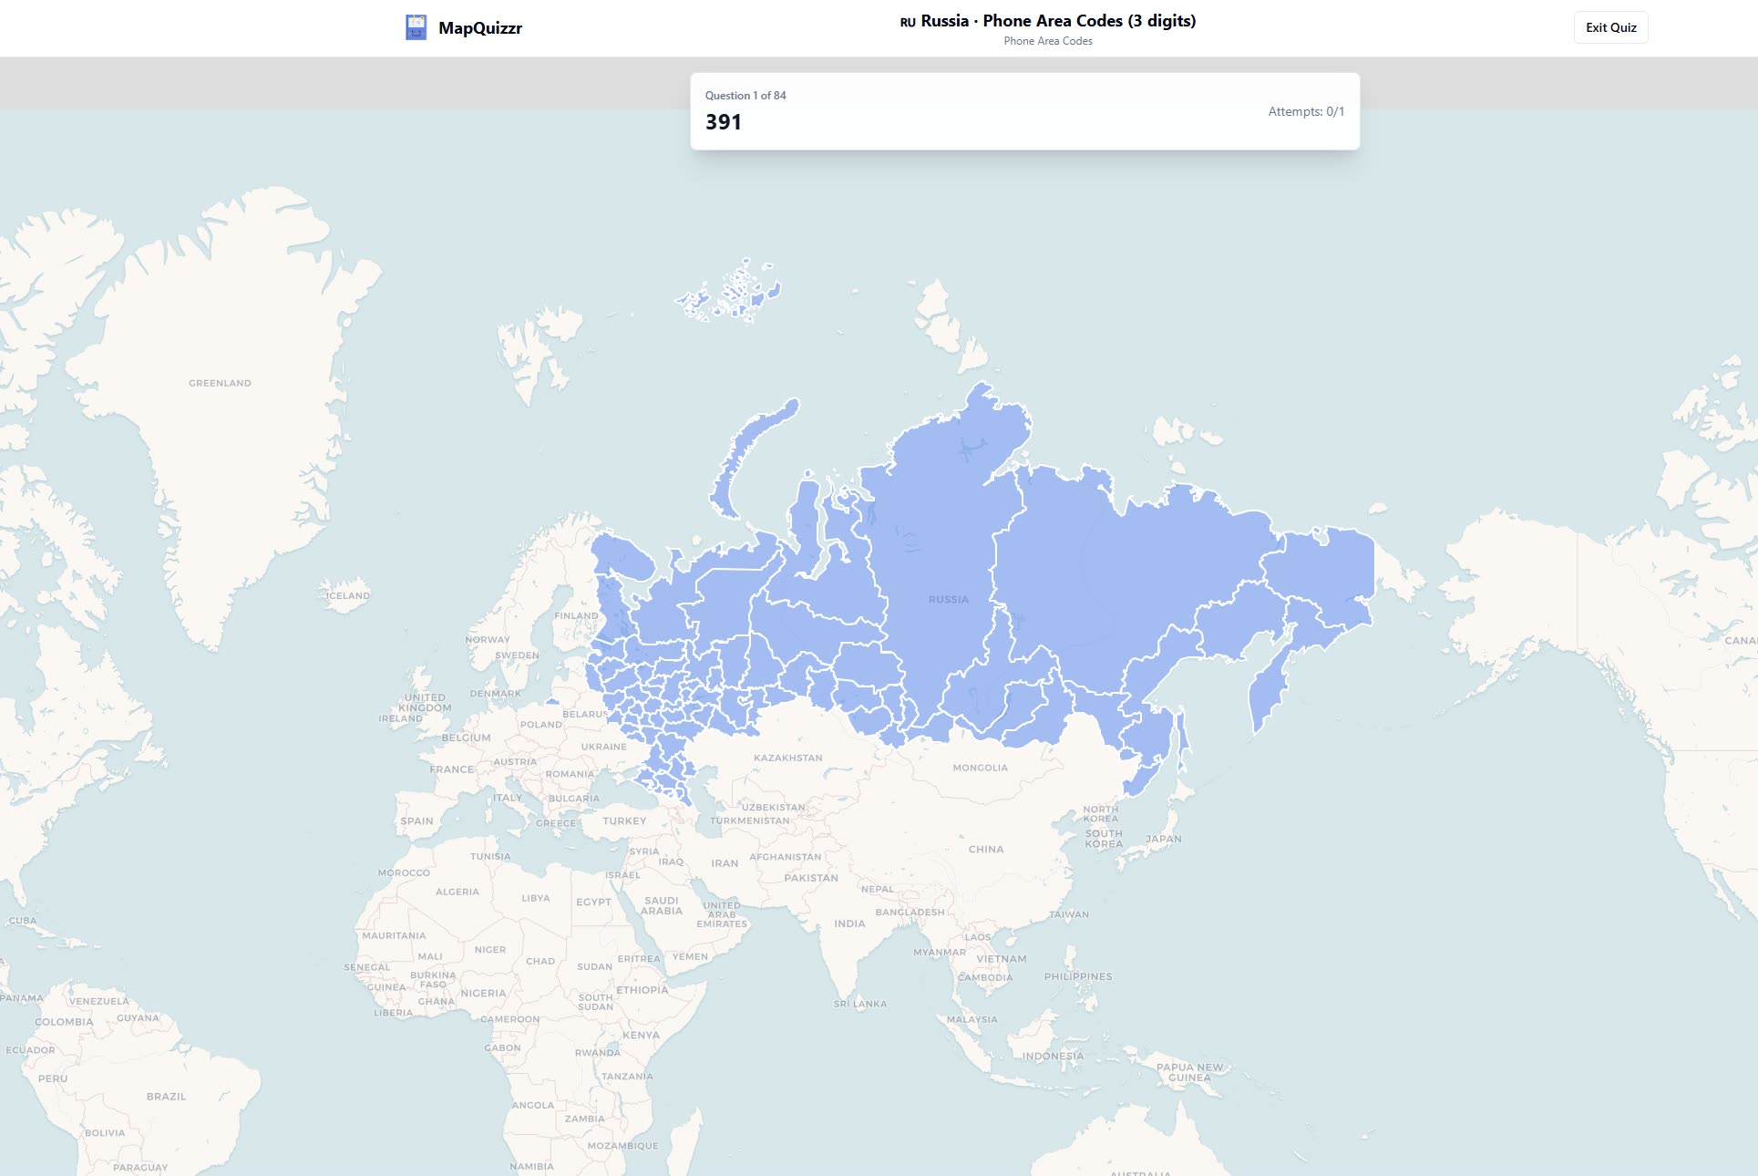The width and height of the screenshot is (1758, 1176).
Task: Click the Attempts: 0/1 counter
Action: 1307,111
